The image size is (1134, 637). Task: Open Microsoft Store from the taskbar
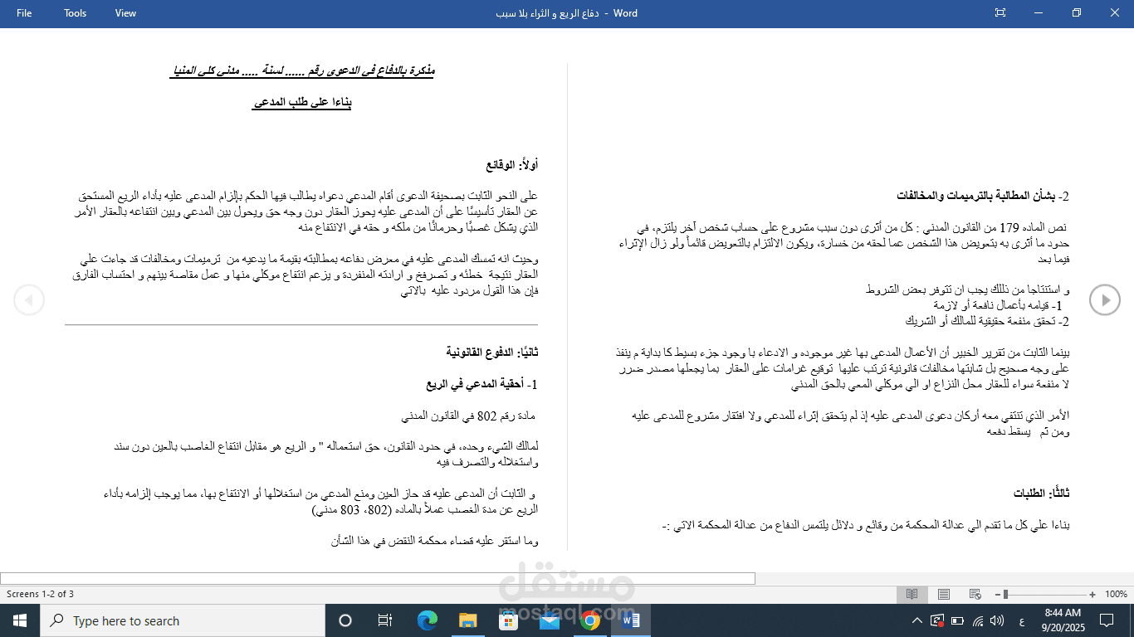click(x=508, y=620)
